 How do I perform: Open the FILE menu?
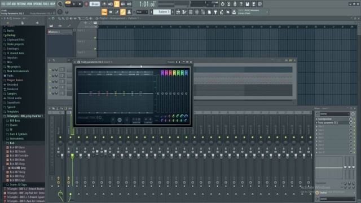pyautogui.click(x=3, y=4)
